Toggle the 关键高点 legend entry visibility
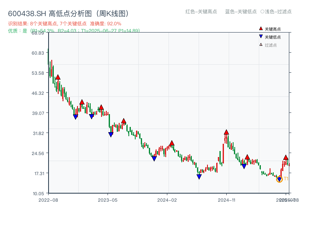 click(273, 29)
